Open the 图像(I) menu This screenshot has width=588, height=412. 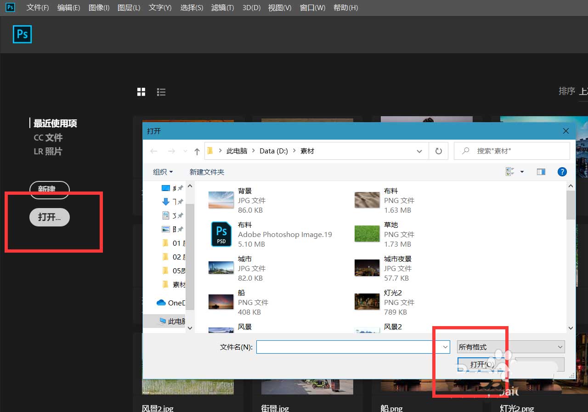point(99,8)
